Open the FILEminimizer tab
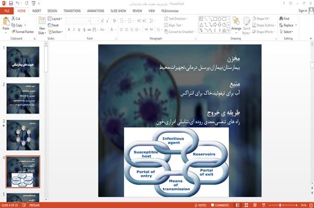 pos(170,11)
